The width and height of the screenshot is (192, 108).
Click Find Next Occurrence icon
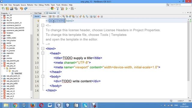pos(70,16)
